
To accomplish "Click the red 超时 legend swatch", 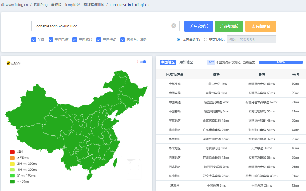I will 12,152.
